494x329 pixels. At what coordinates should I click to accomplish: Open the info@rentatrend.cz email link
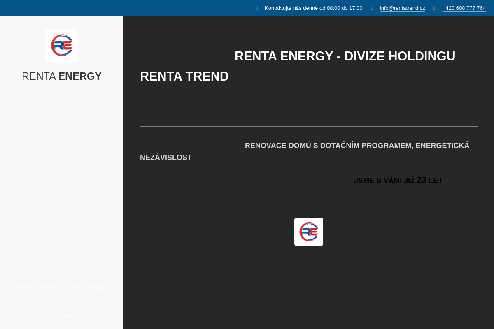point(402,8)
